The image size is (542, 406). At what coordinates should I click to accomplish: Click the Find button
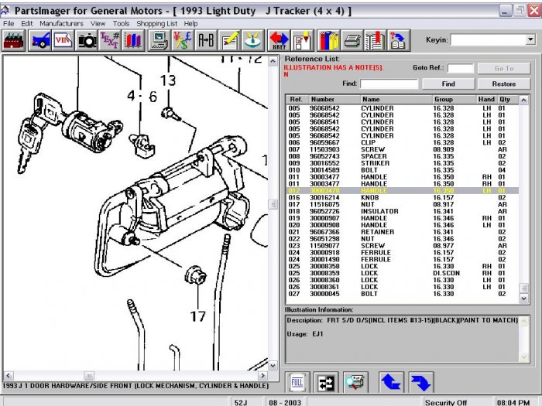[448, 84]
